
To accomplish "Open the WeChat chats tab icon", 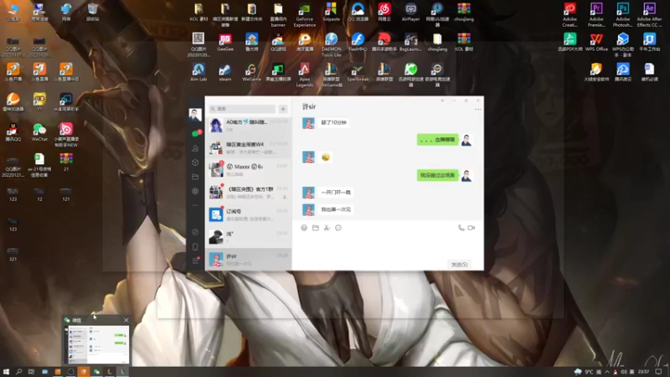I will pos(196,133).
